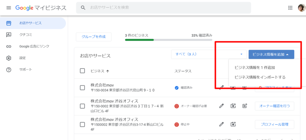Click address 〒1500002 東京都 渋谷区渋谷3-17-4
The width and height of the screenshot is (306, 140).
tap(127, 127)
